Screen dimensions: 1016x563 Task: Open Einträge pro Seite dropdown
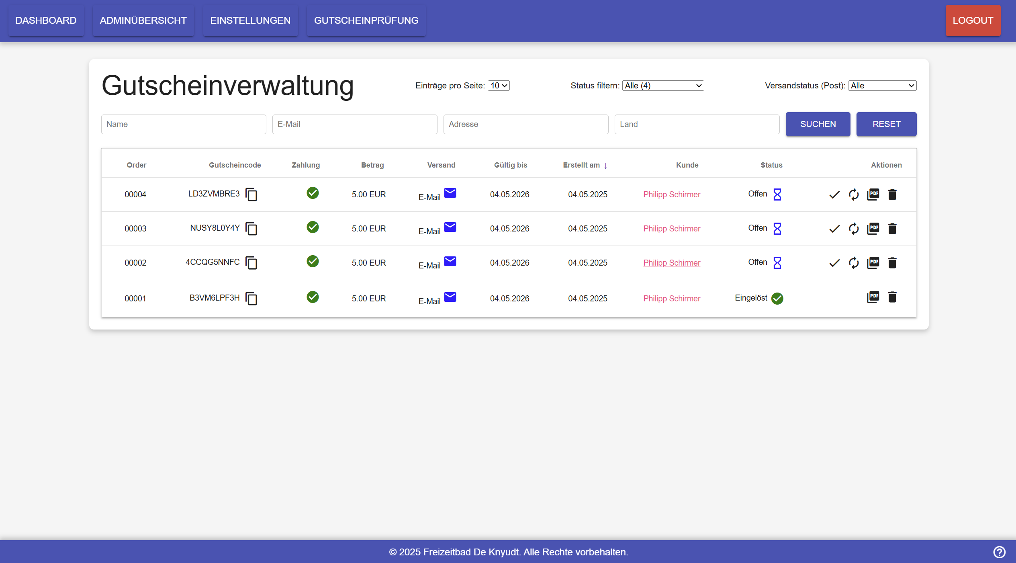click(499, 86)
